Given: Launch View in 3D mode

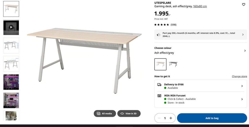Looking at the screenshot, I should (129, 114).
